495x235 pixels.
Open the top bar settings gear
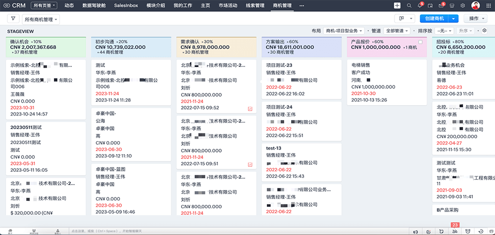point(463,5)
